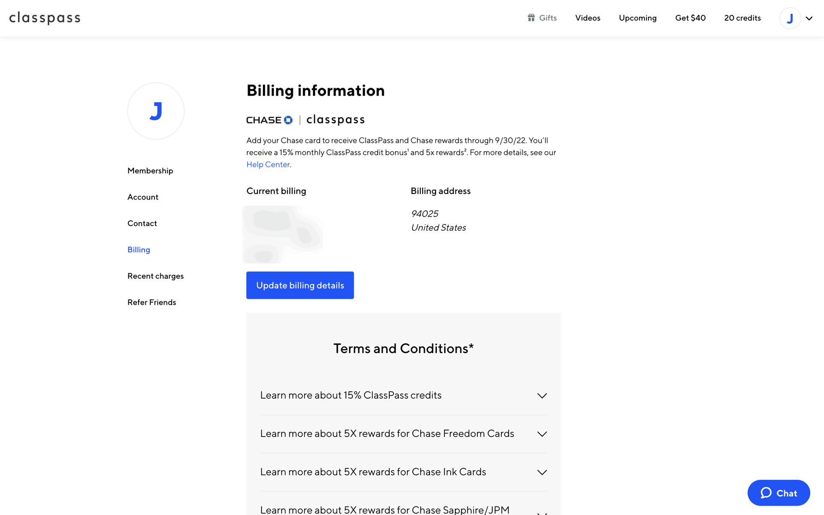This screenshot has height=515, width=824.
Task: View Recent charges
Action: 155,276
